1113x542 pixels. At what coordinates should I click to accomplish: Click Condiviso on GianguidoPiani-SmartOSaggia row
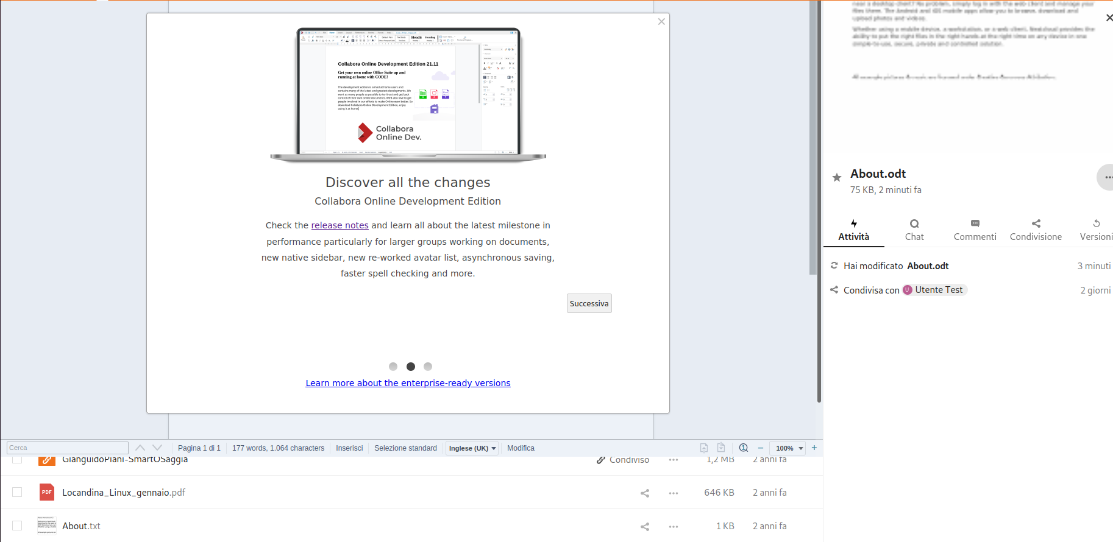[623, 460]
